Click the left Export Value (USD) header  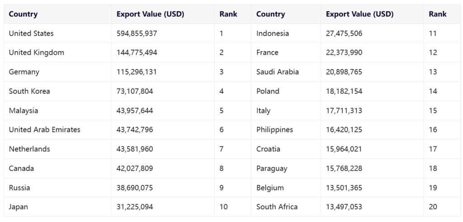point(150,14)
